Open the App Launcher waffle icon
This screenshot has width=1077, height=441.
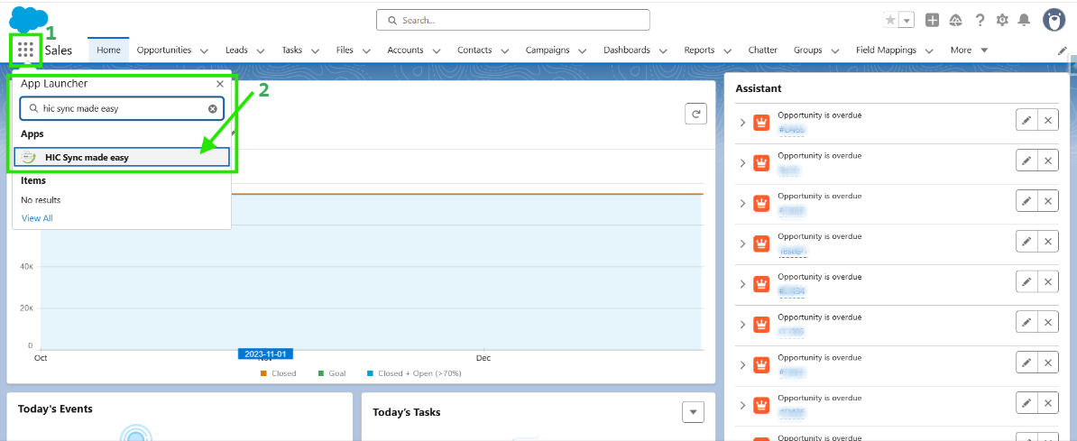[25, 50]
